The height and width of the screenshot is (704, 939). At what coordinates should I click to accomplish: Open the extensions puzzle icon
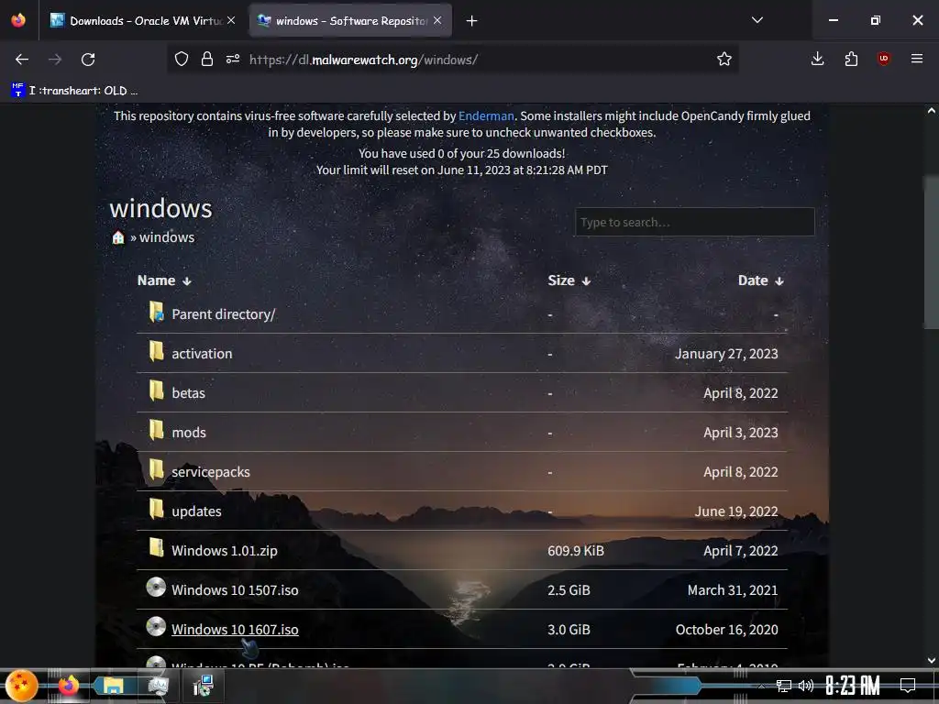(x=851, y=59)
